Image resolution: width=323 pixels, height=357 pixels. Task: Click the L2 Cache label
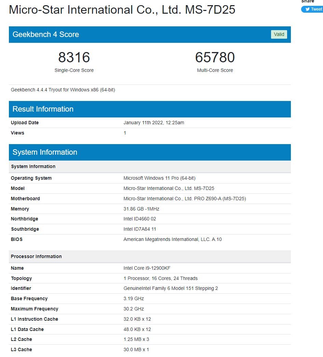(x=22, y=340)
